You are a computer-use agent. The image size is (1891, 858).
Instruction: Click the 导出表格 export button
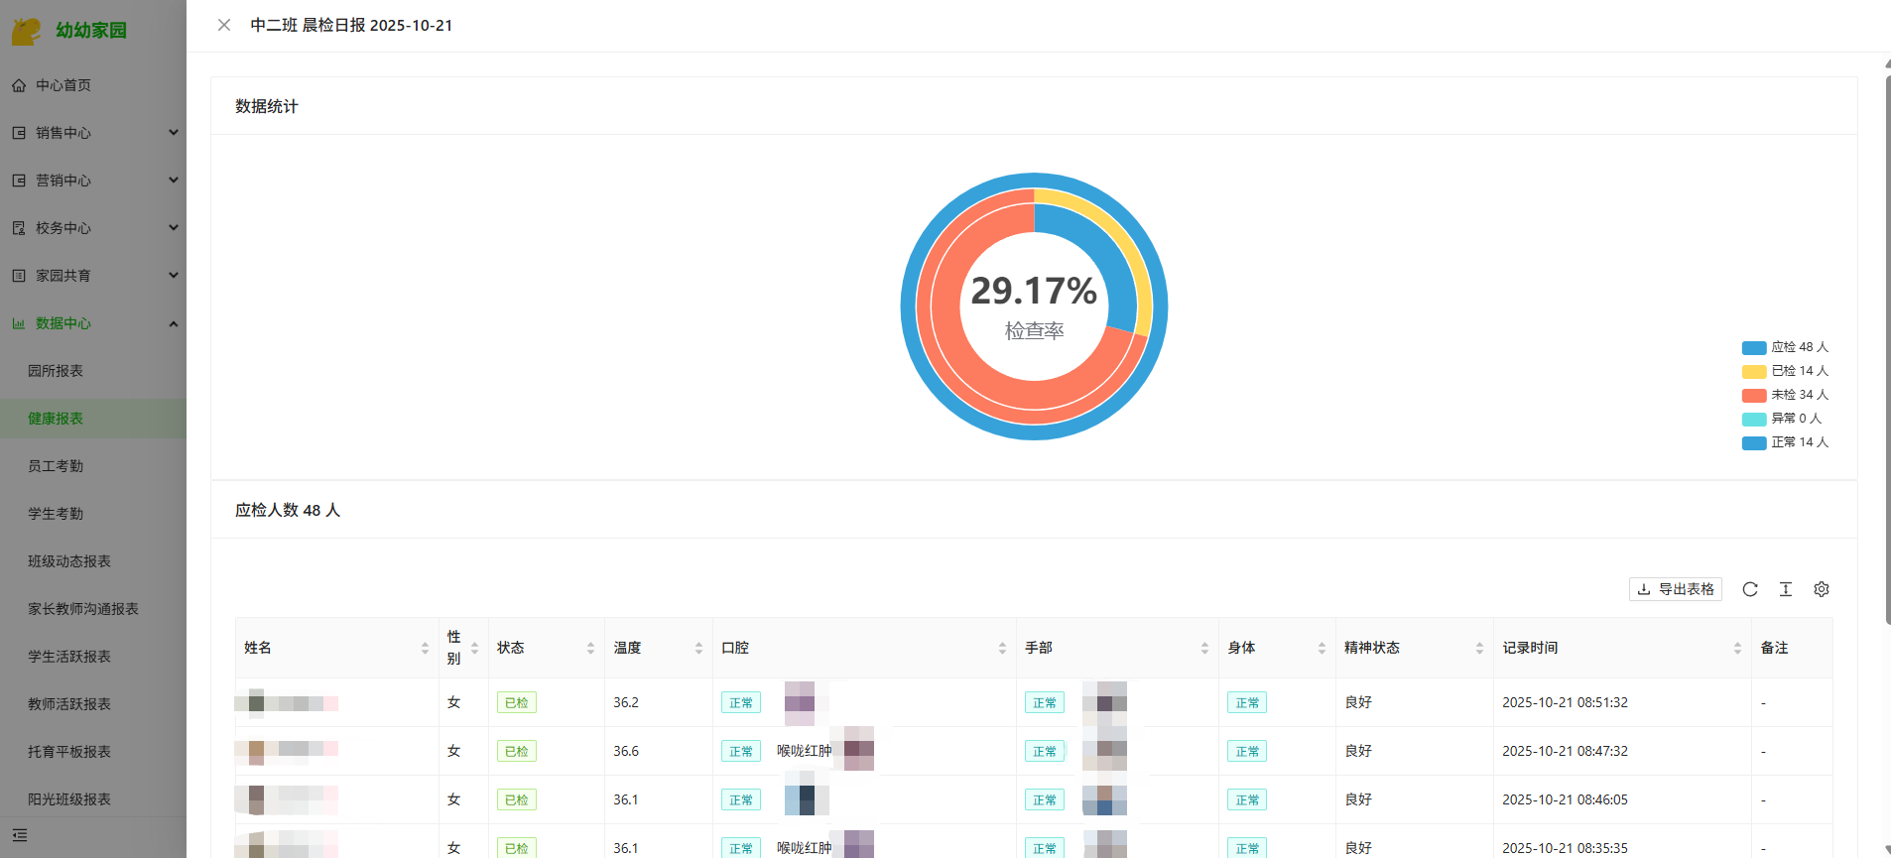pyautogui.click(x=1675, y=589)
